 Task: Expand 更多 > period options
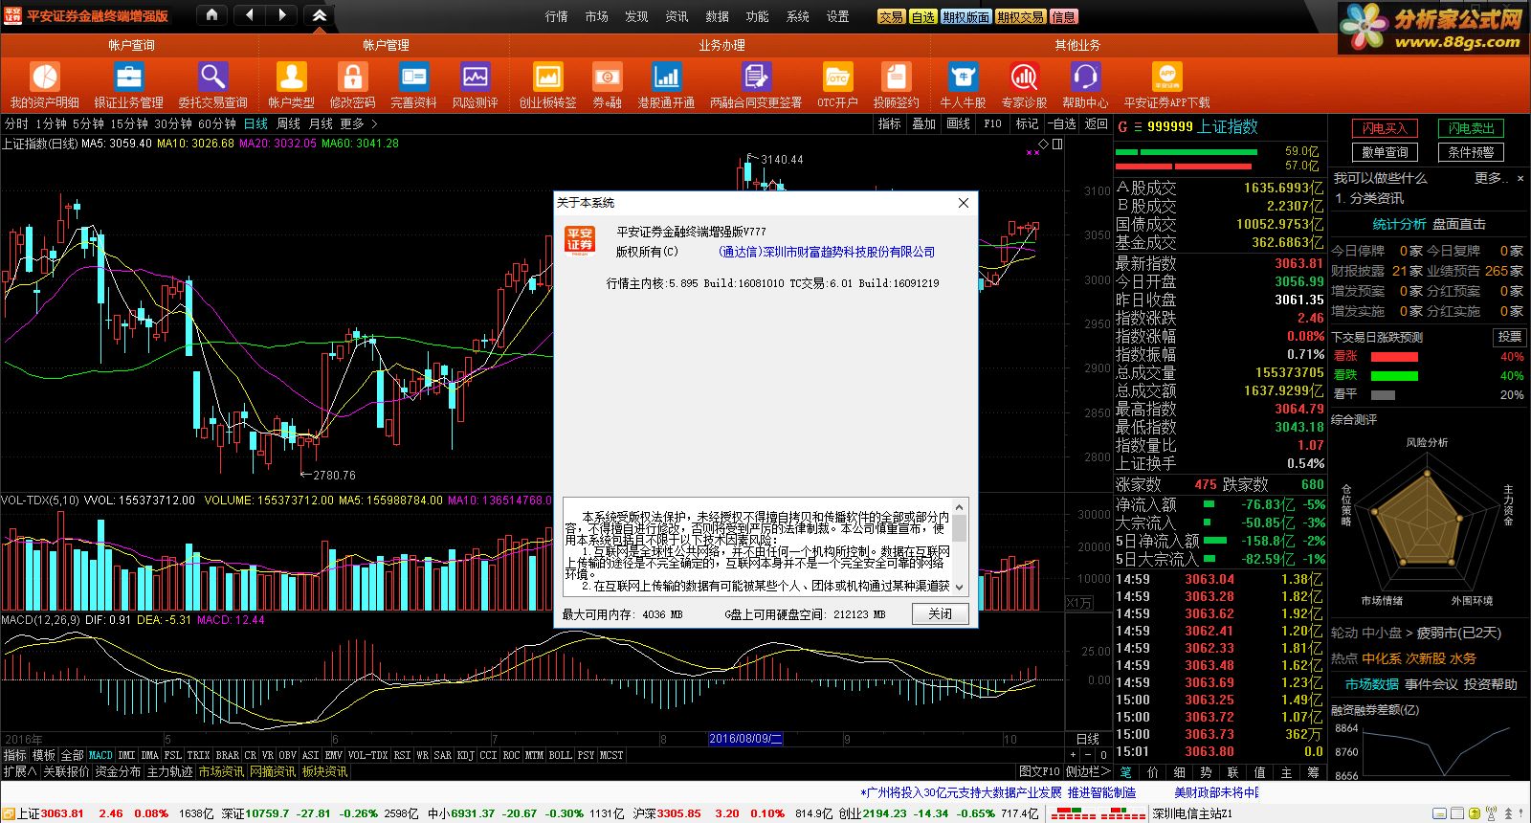[359, 123]
